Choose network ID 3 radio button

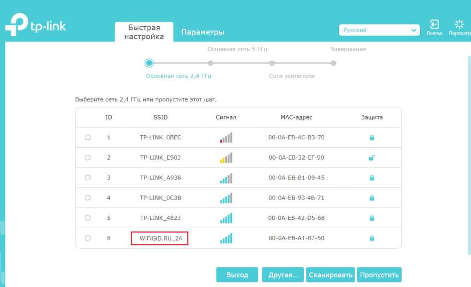87,178
